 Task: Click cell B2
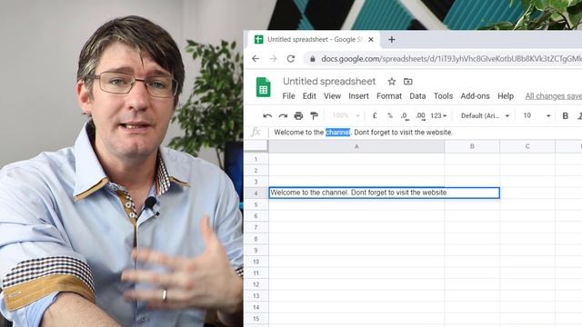click(x=472, y=171)
